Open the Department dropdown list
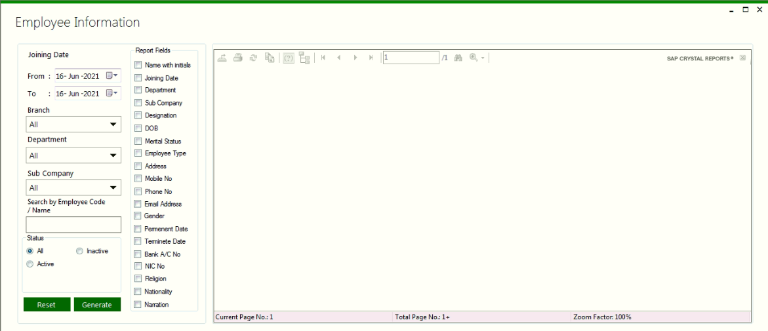 coord(113,155)
